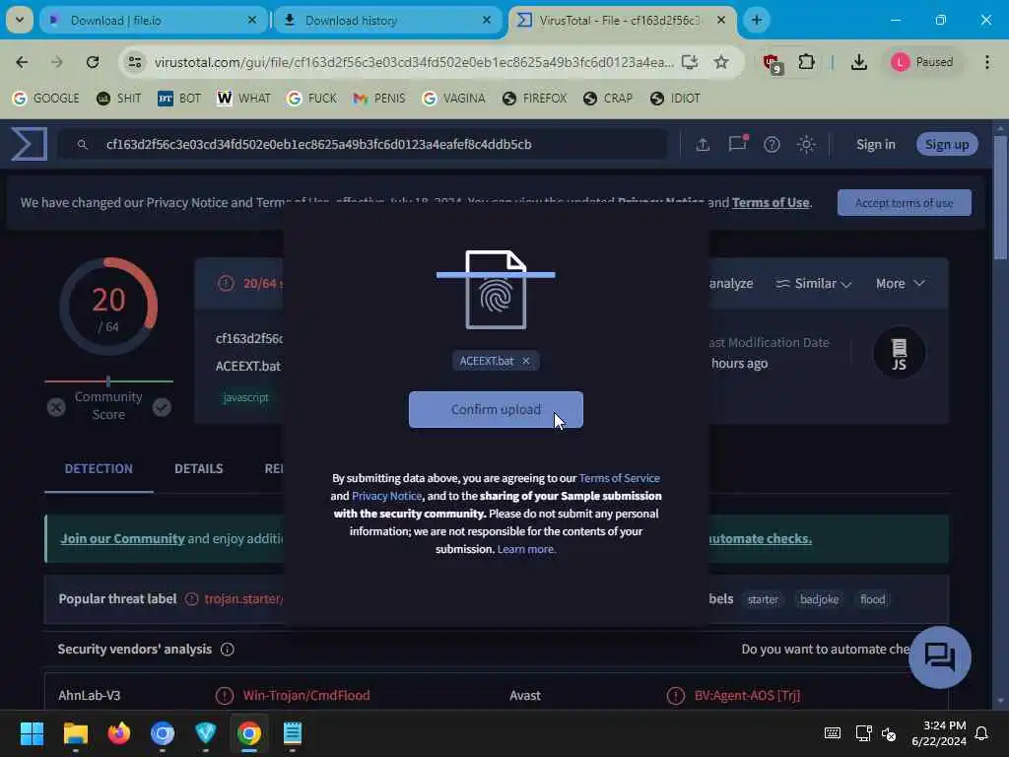Switch to the DETECTION tab
This screenshot has height=757, width=1009.
(99, 468)
